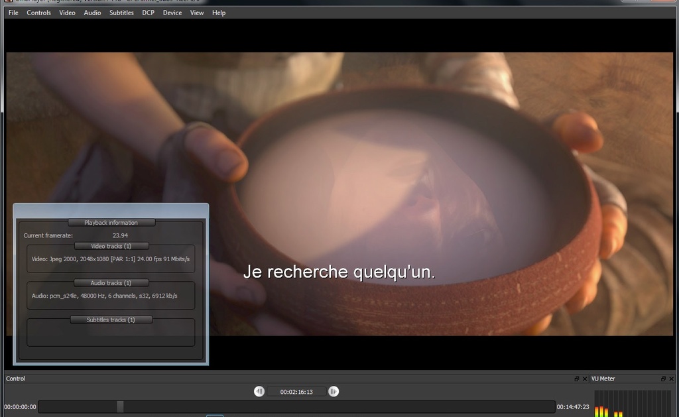The width and height of the screenshot is (679, 417).
Task: Click the VU meter level bars
Action: pyautogui.click(x=632, y=404)
